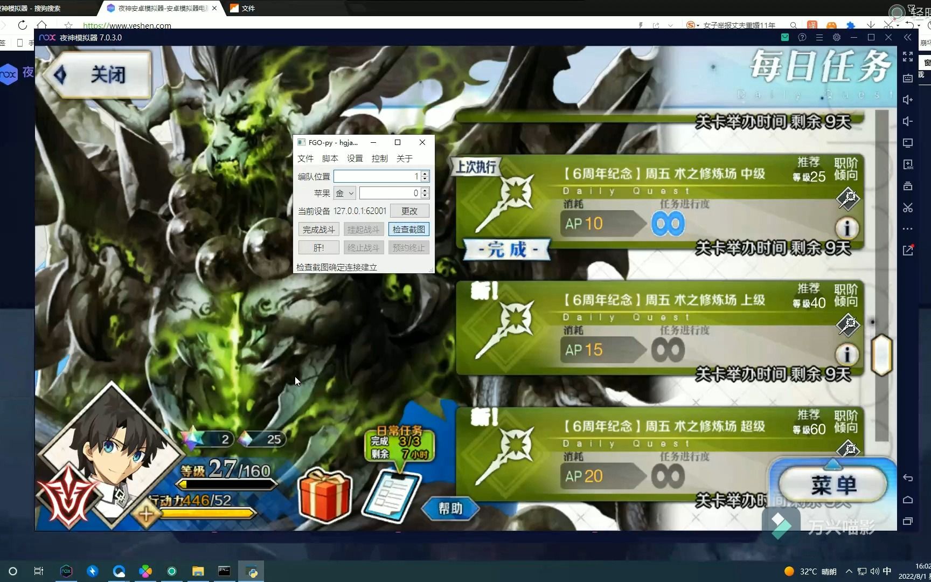
Task: Click the plus icon to restore AP
Action: click(x=146, y=514)
